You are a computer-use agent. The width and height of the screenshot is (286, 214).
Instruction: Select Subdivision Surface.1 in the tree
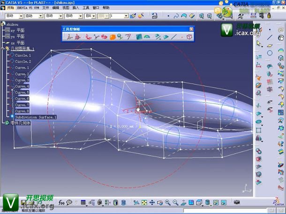[x=35, y=117]
